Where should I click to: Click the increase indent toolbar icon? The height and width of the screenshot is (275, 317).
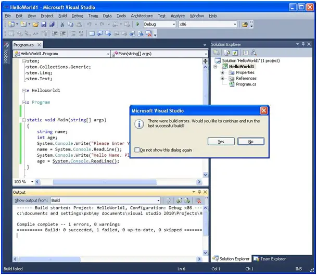(x=63, y=33)
